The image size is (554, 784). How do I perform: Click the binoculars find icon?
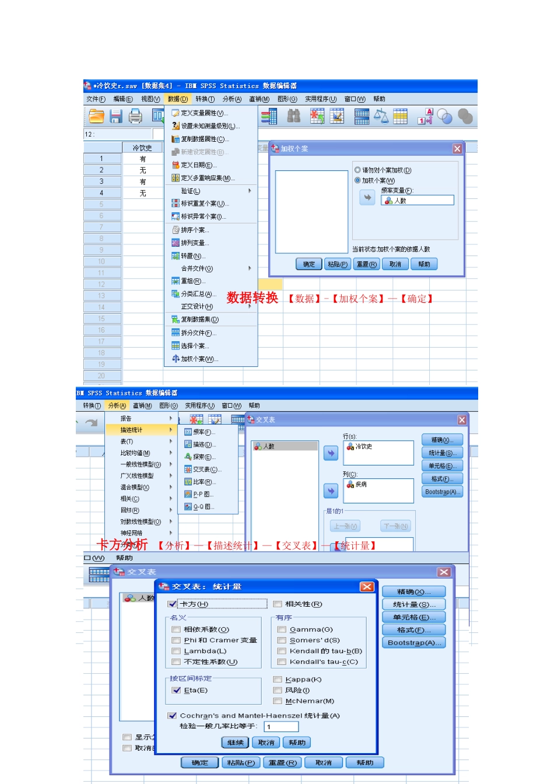[293, 116]
